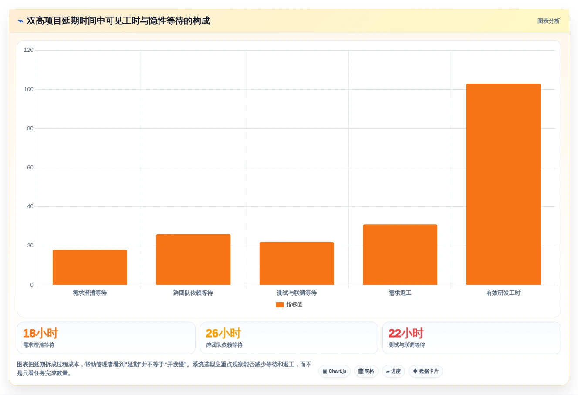Click the 需求澄清等待 caption under 18小时

39,345
